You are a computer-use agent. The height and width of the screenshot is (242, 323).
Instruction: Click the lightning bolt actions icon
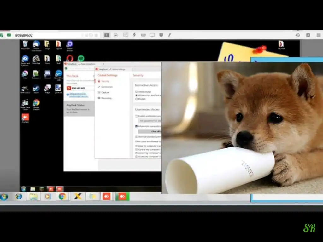click(x=134, y=35)
